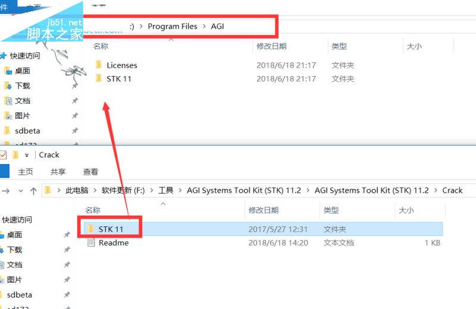Open sdbeta in Crack window quick access
Viewport: 476px width, 309px height.
[19, 295]
